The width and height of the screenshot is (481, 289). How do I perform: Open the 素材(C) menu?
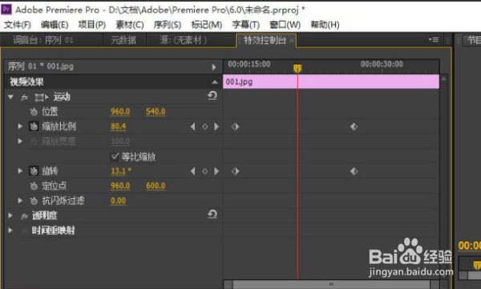[x=130, y=25]
